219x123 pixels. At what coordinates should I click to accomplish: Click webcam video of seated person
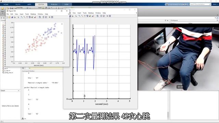click(x=178, y=59)
